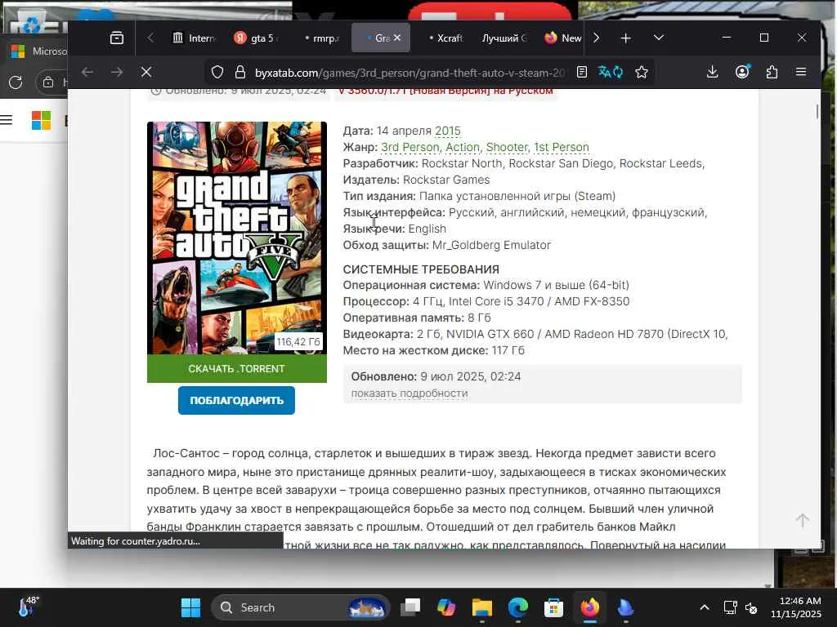The image size is (837, 627).
Task: Click the ПОБЛАГОДАРИТЬ button
Action: 236,400
